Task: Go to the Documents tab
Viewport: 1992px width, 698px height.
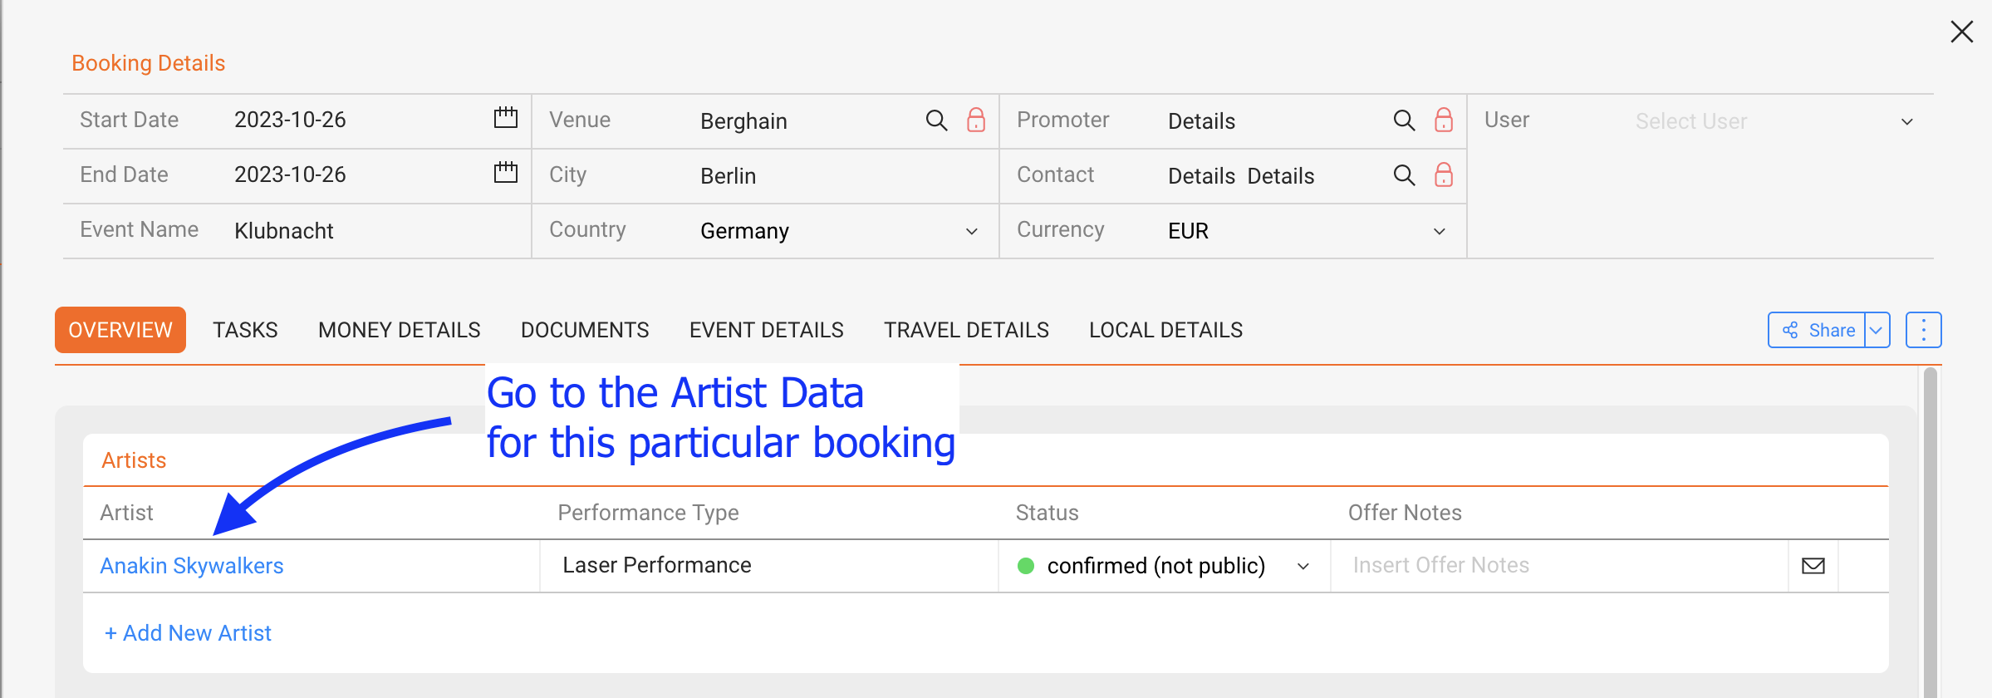Action: (x=585, y=330)
